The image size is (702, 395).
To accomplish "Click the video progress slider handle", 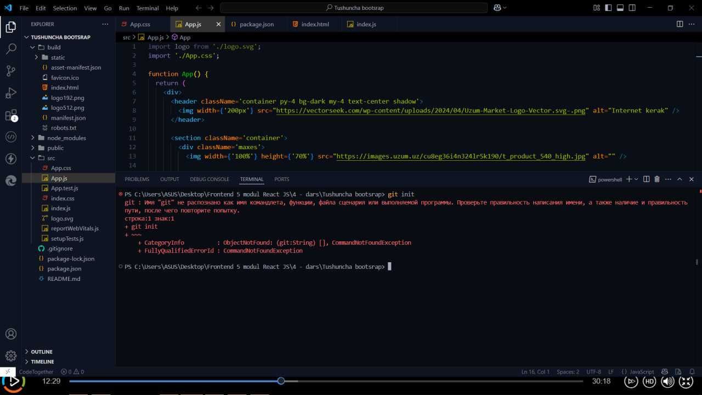I will click(281, 381).
